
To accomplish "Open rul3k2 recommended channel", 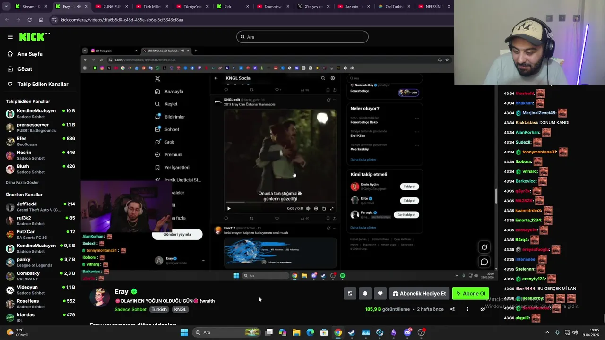I will tap(40, 221).
